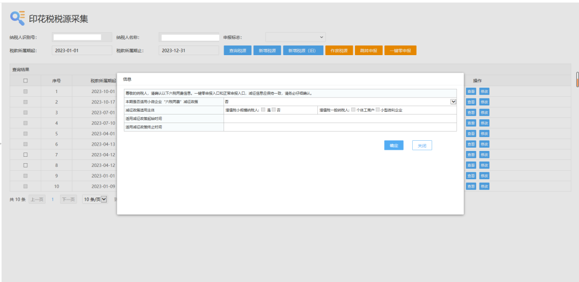Viewport: 579px width, 282px height.
Task: Check 个体工商户 for 增值税一般纳税人
Action: click(354, 110)
